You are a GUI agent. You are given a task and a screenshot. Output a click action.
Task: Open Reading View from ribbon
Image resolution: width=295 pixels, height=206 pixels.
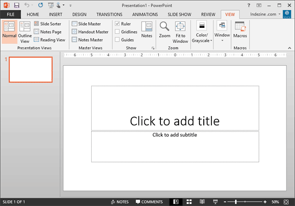pos(50,40)
